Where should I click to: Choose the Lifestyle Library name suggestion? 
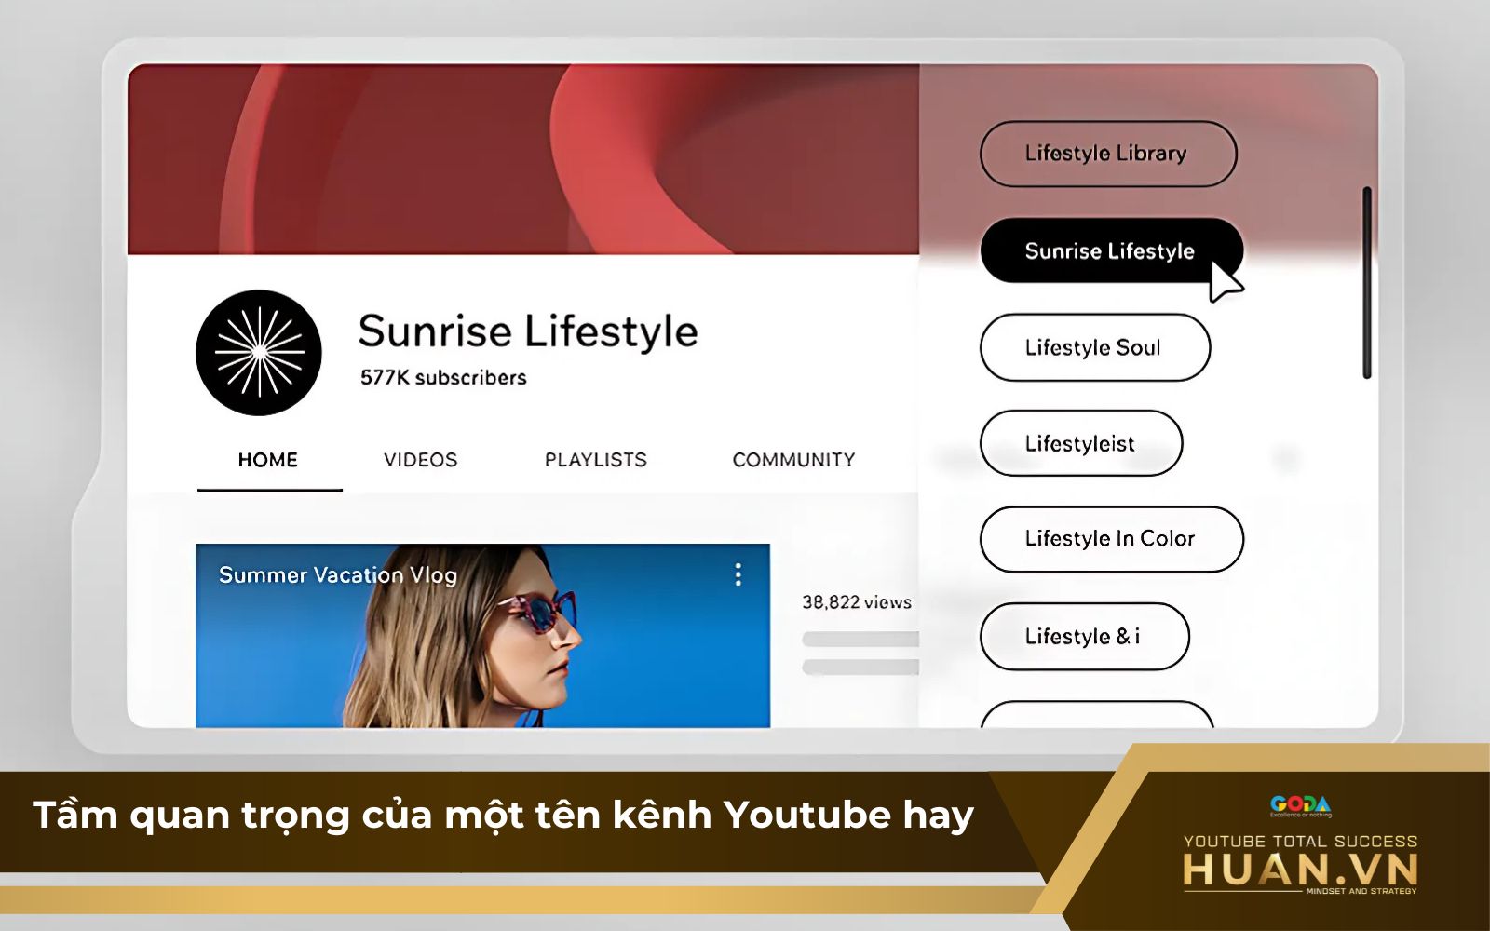(1108, 154)
